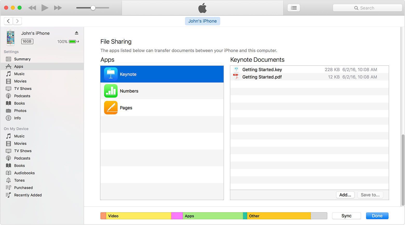Screen dimensions: 405x225
Task: Go forward with the right chevron button
Action: pyautogui.click(x=17, y=21)
